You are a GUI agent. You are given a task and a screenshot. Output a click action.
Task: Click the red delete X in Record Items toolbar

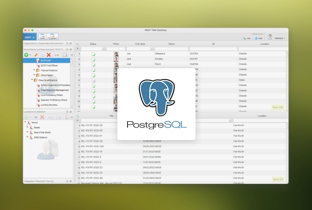tap(49, 55)
